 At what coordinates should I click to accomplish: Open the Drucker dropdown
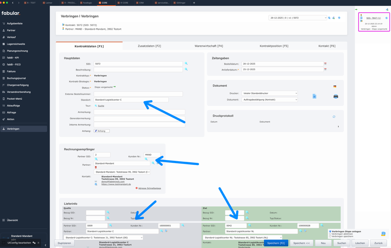tap(270, 93)
